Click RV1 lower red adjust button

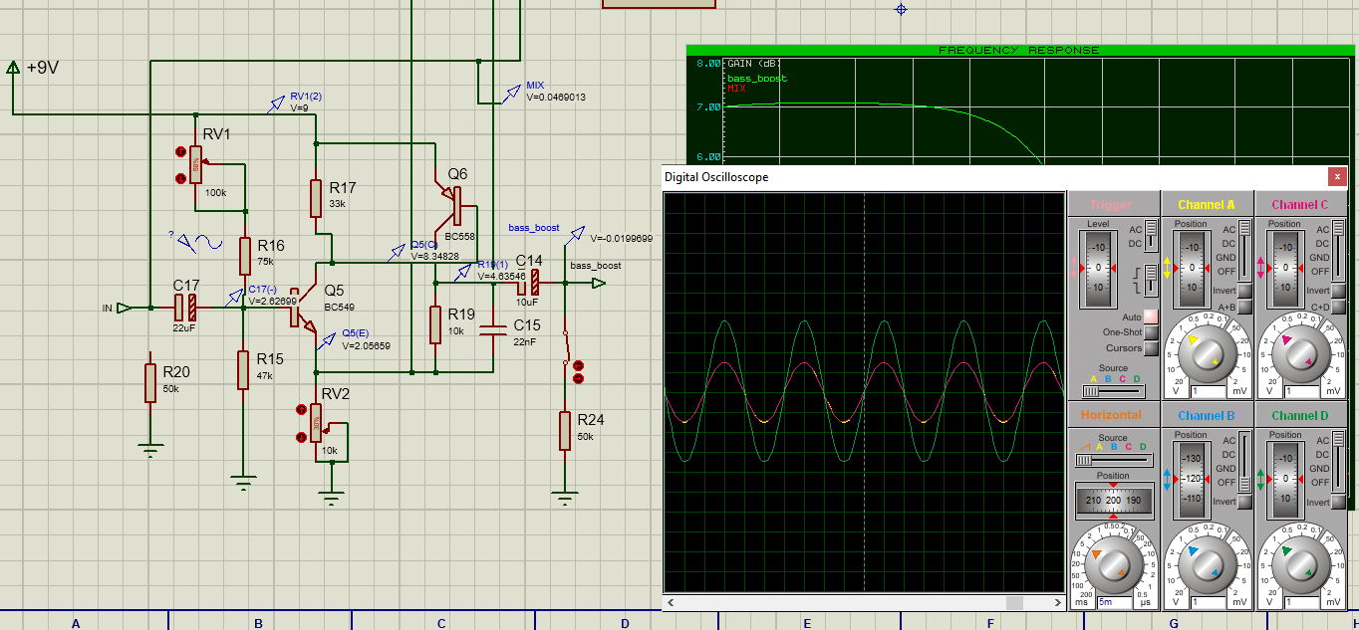(180, 178)
